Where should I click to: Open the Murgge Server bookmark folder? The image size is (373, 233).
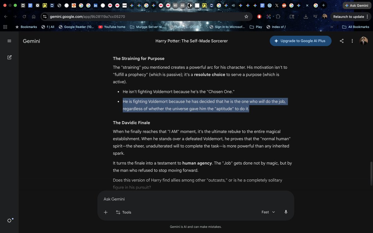coord(147,27)
